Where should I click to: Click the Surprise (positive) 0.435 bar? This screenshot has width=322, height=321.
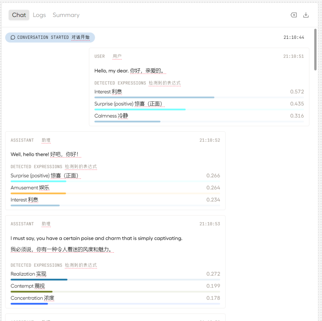[x=199, y=109]
